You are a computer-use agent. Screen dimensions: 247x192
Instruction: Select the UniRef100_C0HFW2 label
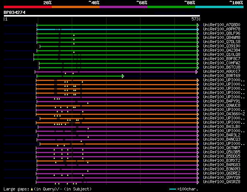(222, 63)
